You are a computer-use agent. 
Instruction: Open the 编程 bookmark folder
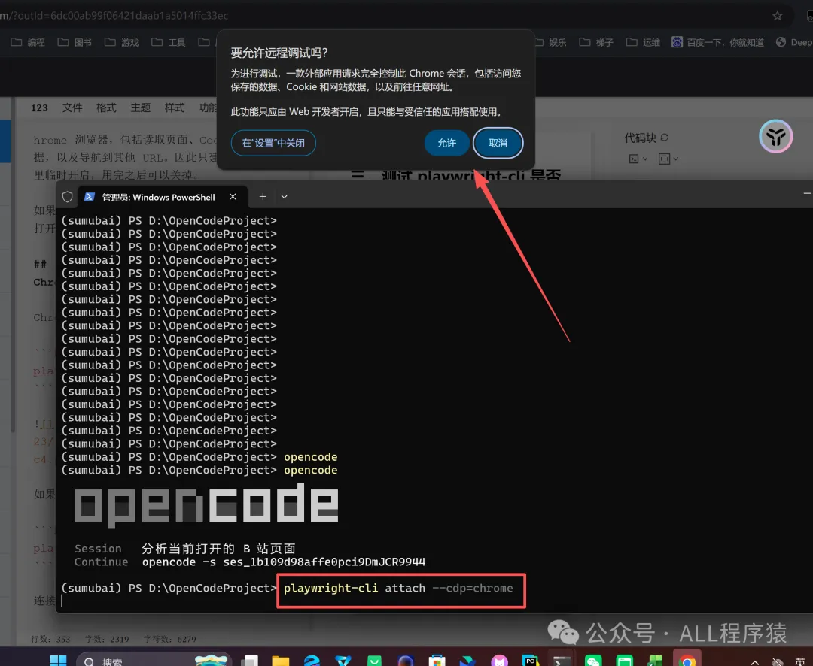click(x=28, y=42)
